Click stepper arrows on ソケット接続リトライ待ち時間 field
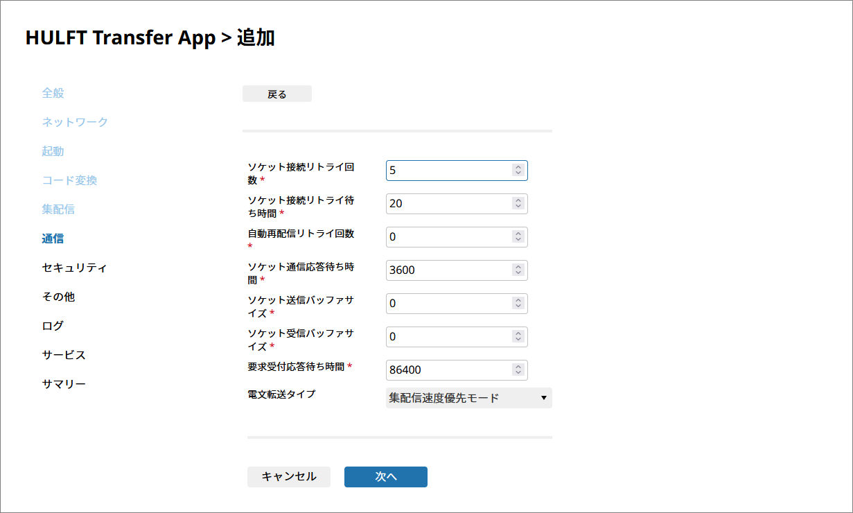This screenshot has height=513, width=853. (518, 204)
